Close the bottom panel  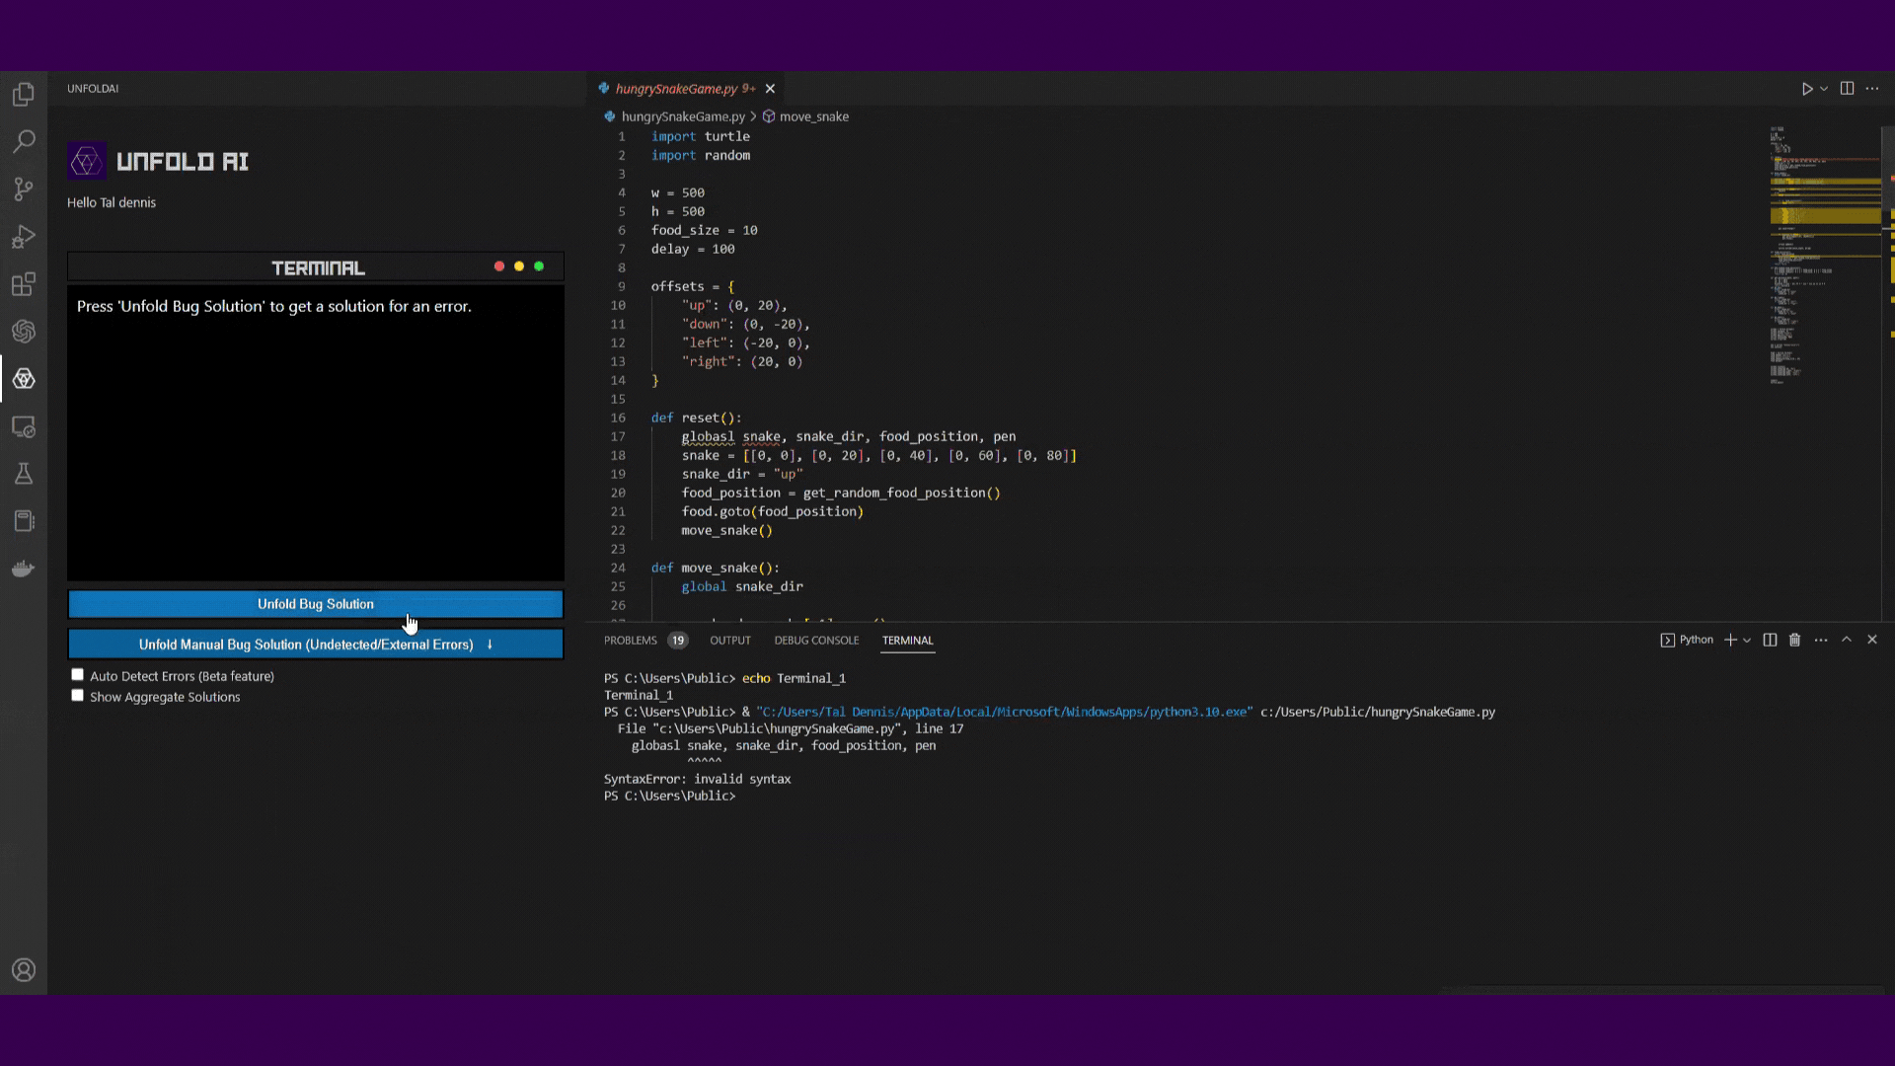coord(1872,640)
